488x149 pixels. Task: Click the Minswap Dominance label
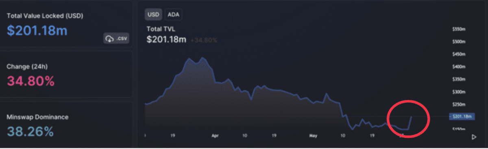(37, 117)
